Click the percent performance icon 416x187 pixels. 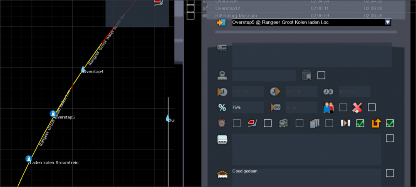(222, 108)
